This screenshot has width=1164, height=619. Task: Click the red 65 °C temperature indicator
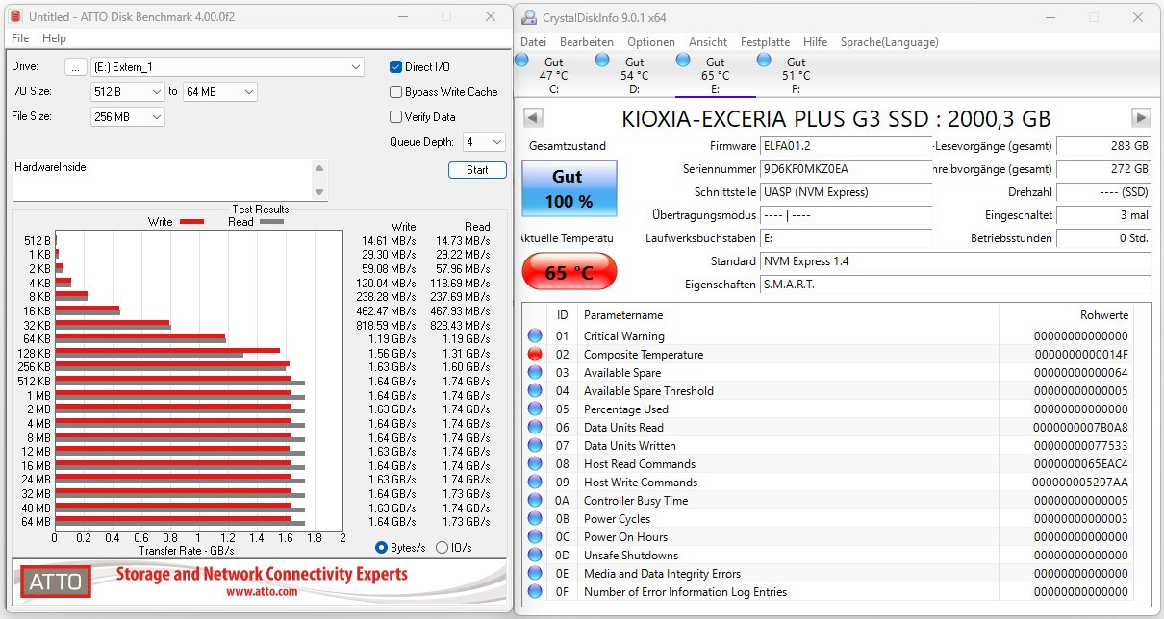(569, 272)
